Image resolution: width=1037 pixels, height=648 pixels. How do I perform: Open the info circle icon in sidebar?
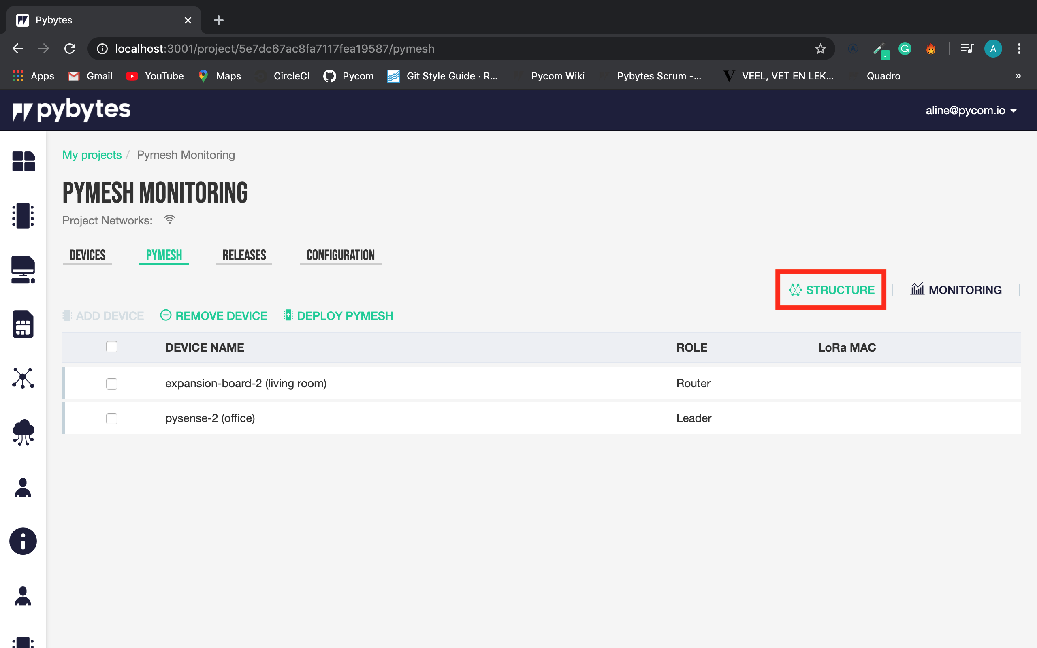[x=23, y=541]
